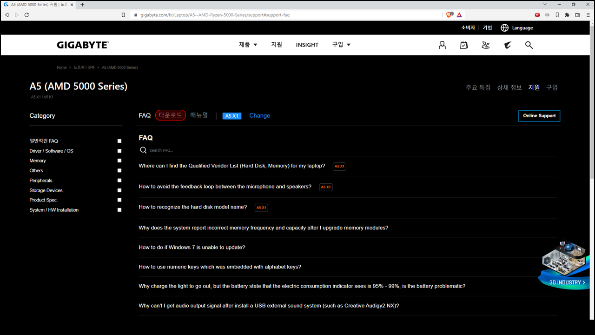The height and width of the screenshot is (335, 595).
Task: Click the Change model link
Action: (x=259, y=116)
